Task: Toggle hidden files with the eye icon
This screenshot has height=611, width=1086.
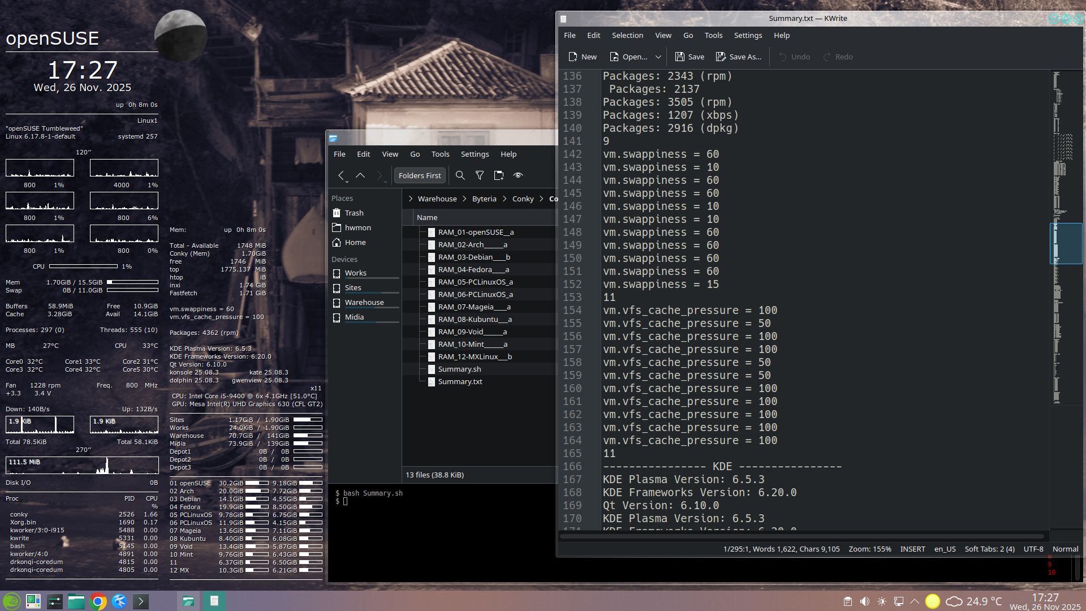Action: [x=518, y=175]
